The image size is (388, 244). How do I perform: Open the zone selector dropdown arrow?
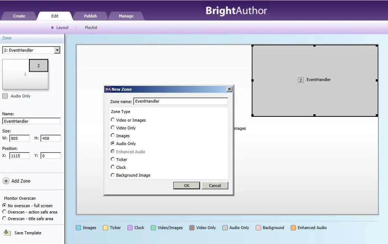(x=57, y=50)
